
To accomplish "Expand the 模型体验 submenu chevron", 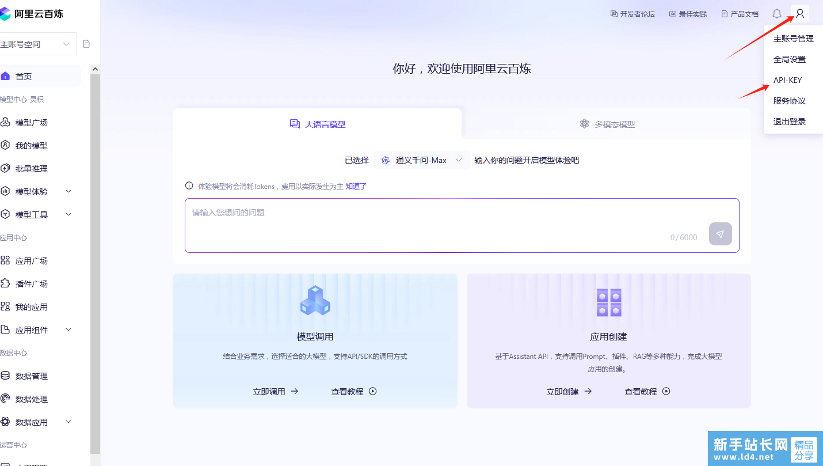I will pyautogui.click(x=68, y=191).
